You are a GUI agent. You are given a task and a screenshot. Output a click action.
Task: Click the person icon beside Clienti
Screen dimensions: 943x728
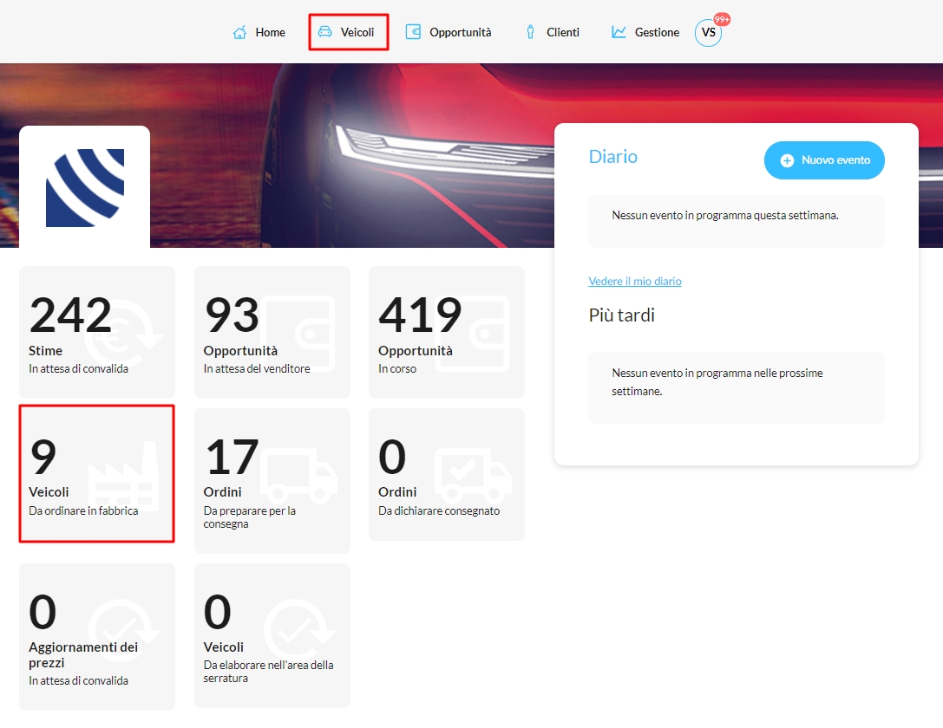530,32
